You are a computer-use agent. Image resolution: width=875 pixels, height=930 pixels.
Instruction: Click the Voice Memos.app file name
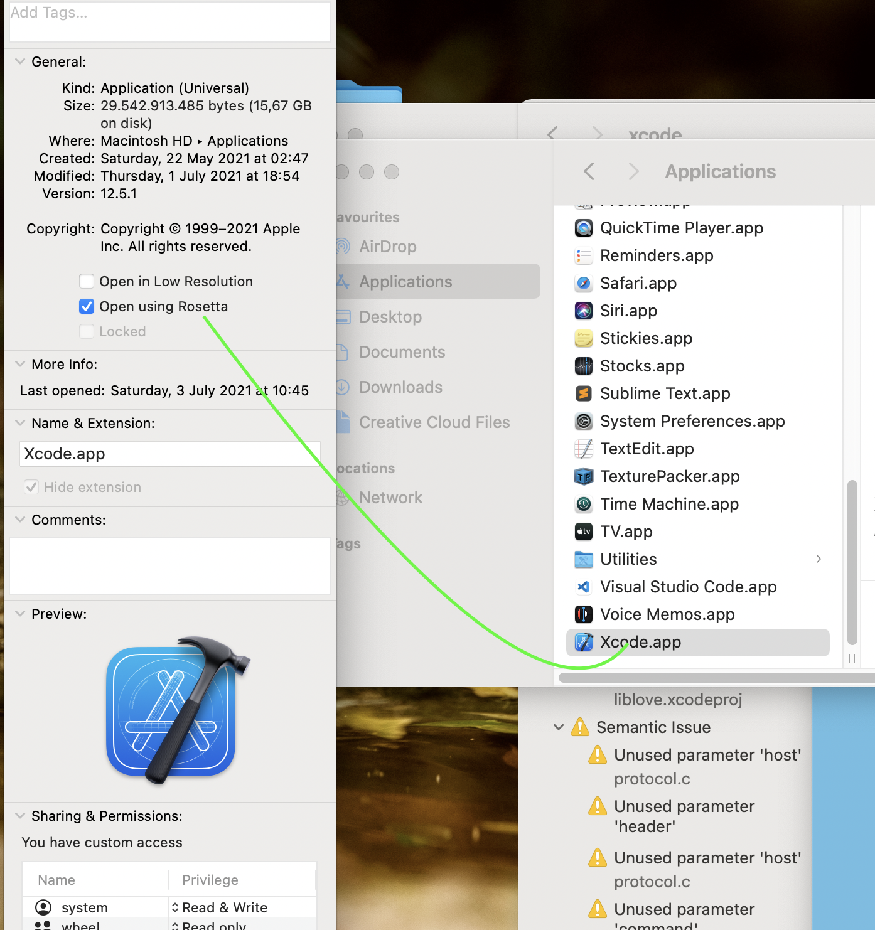point(667,614)
